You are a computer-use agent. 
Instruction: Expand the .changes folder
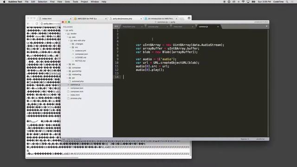70,44
